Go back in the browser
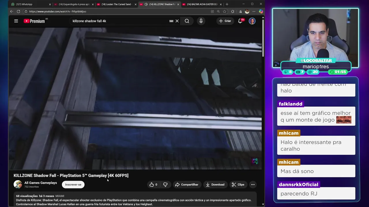The height and width of the screenshot is (207, 369). tap(12, 11)
